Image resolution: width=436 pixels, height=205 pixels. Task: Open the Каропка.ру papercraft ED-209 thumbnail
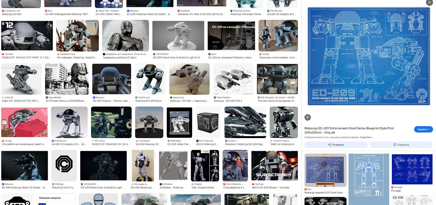click(x=189, y=79)
